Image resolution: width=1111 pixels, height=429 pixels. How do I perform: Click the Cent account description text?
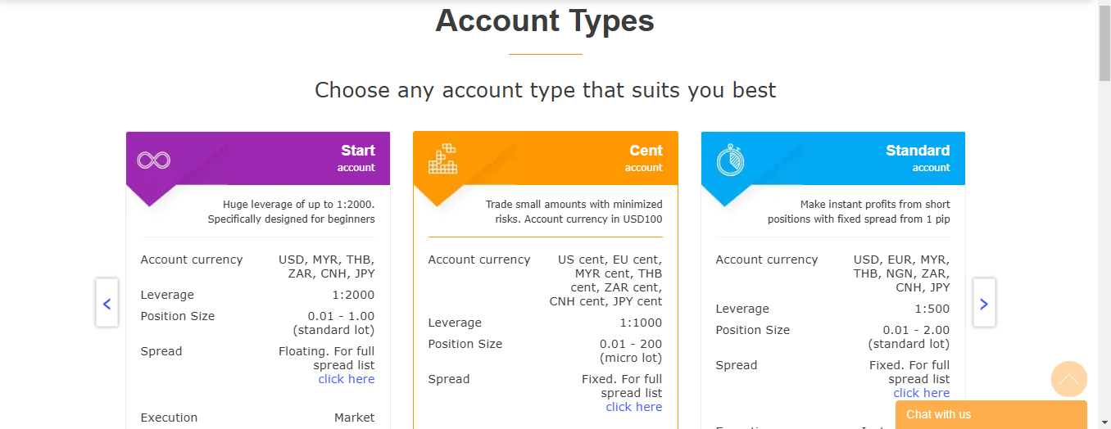[x=574, y=211]
